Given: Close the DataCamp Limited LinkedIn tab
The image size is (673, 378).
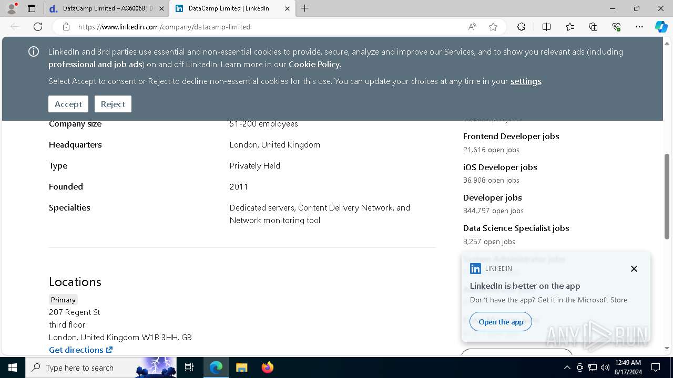Looking at the screenshot, I should point(287,8).
